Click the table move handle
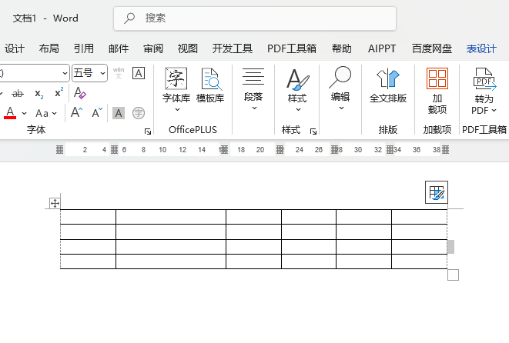This screenshot has width=509, height=343. pos(55,204)
